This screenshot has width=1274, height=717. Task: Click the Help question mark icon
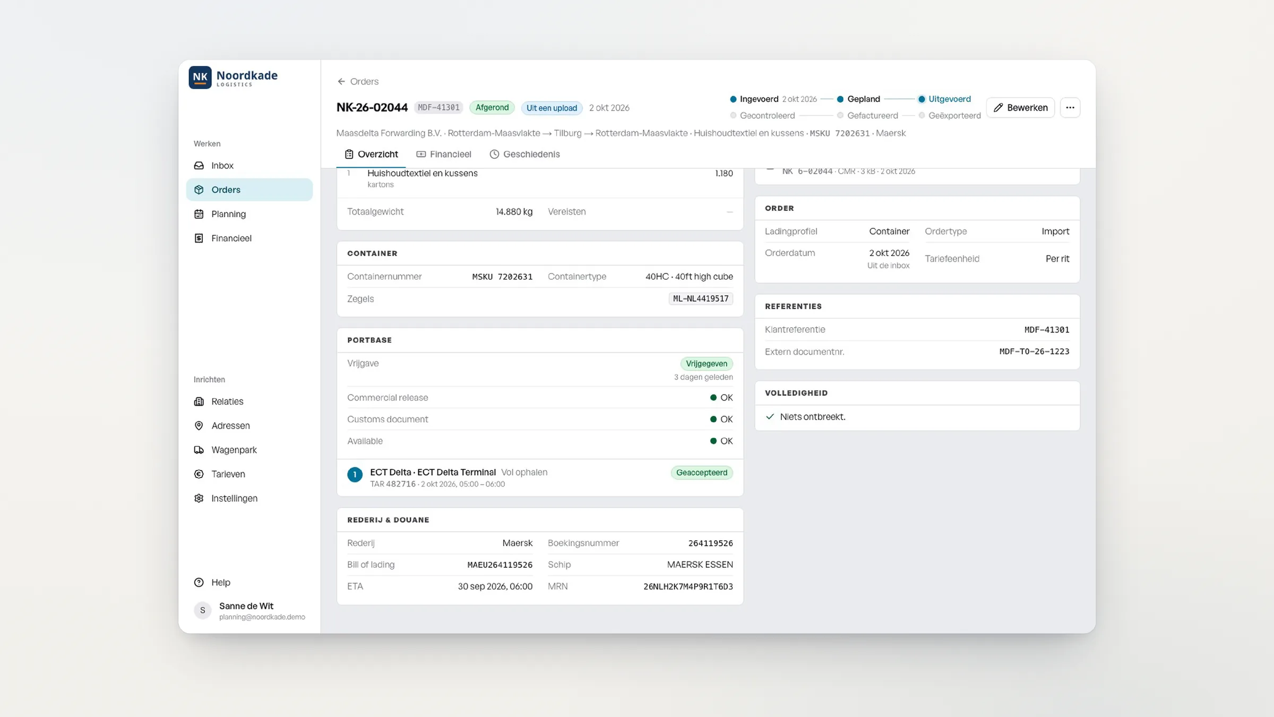click(x=199, y=583)
